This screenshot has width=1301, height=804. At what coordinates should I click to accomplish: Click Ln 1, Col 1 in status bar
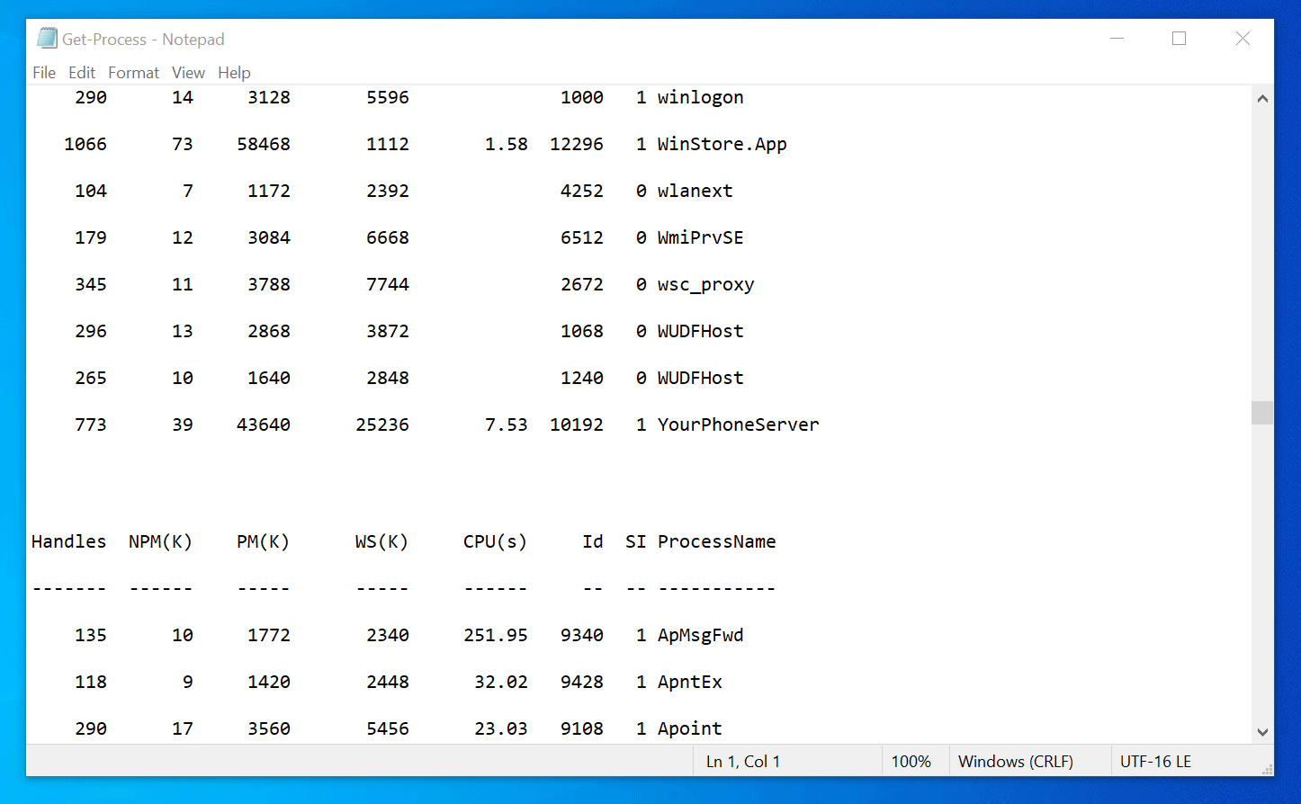tap(743, 762)
